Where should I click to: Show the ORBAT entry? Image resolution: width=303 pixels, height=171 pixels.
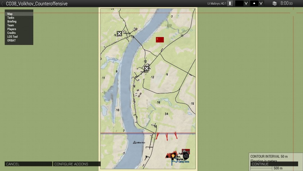coord(11,40)
